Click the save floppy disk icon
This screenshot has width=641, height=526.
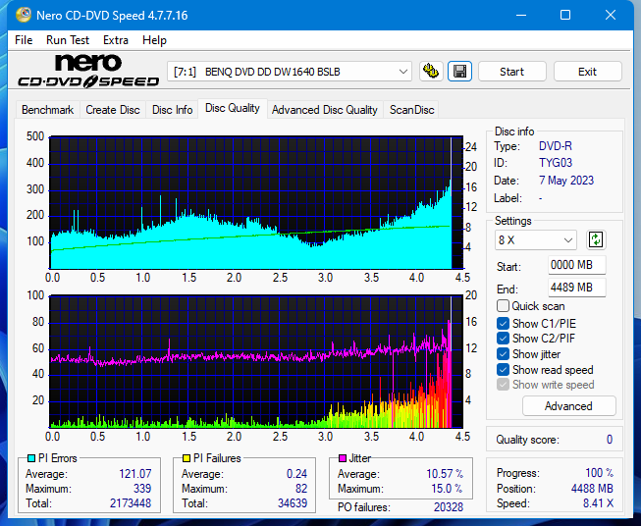tap(459, 72)
